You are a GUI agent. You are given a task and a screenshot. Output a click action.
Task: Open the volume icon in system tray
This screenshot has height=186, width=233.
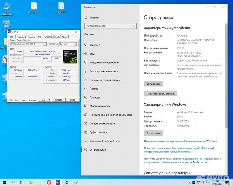(202, 182)
